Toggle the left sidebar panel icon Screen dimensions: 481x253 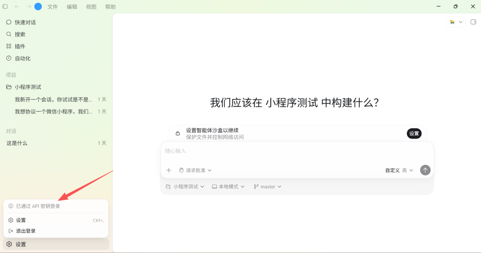tap(5, 6)
